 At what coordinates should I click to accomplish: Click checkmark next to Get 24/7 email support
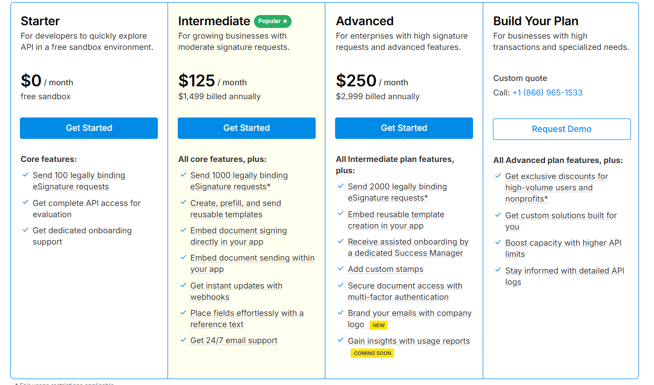click(183, 340)
